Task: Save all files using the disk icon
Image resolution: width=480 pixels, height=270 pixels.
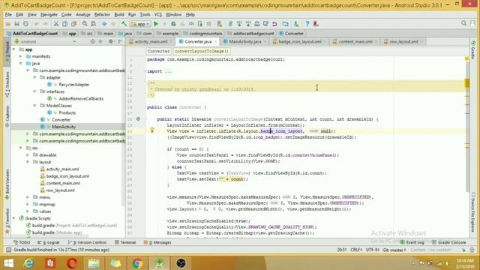Action: point(16,24)
